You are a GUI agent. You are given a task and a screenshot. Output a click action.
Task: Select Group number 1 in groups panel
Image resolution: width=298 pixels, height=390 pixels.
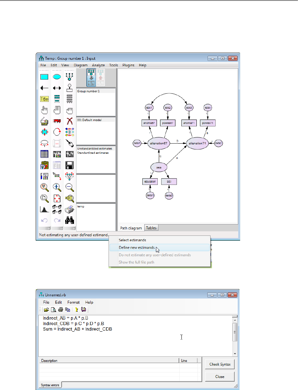click(x=96, y=91)
